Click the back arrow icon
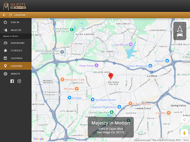 tap(4, 15)
